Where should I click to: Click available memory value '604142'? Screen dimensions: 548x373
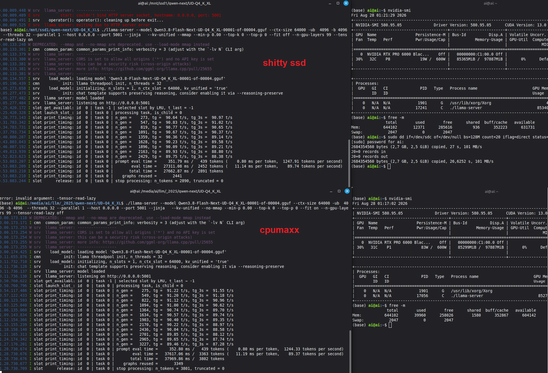529,315
